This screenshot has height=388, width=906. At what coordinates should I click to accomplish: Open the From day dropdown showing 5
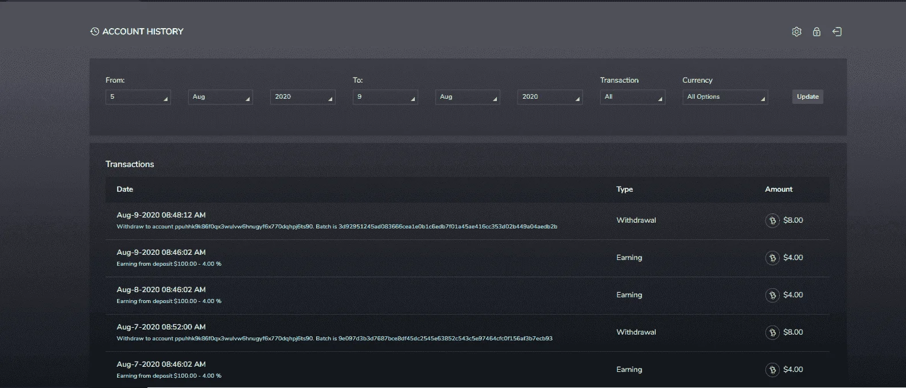[x=138, y=97]
